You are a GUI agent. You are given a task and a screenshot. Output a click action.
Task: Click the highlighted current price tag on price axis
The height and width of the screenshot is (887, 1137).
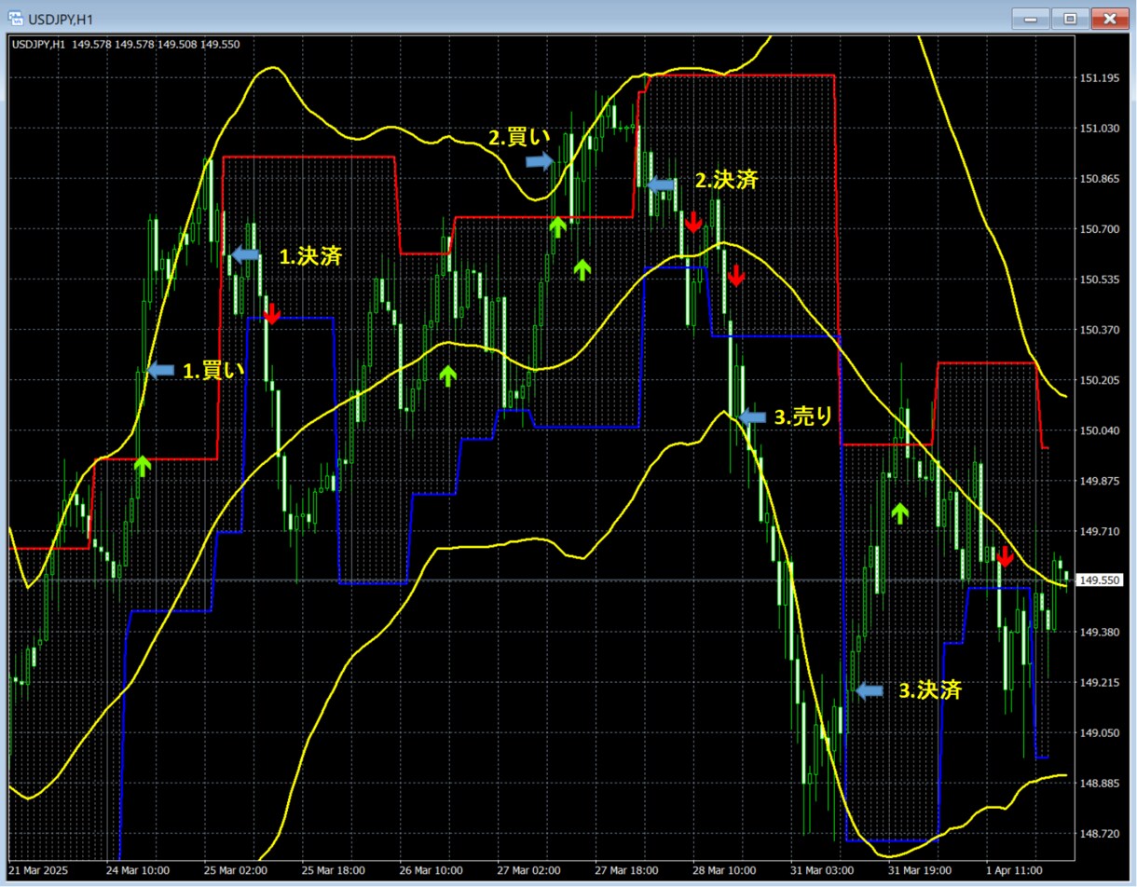1100,580
